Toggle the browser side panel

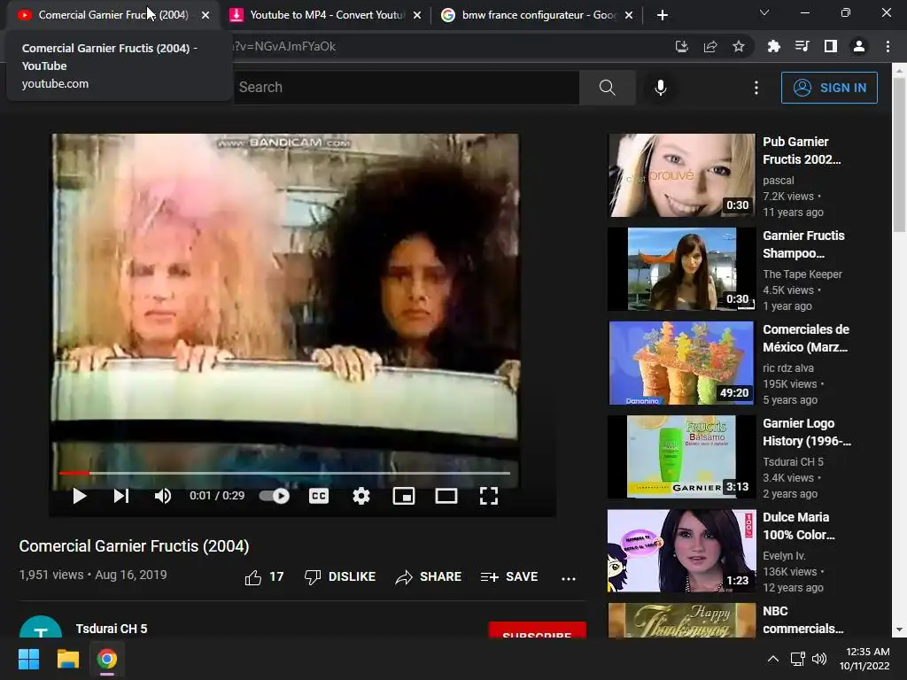tap(830, 47)
